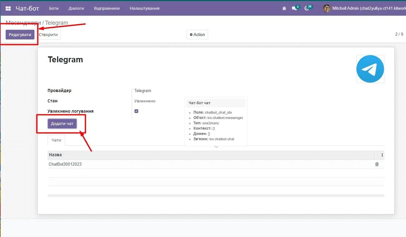Click the Telegram logo image

click(x=370, y=69)
